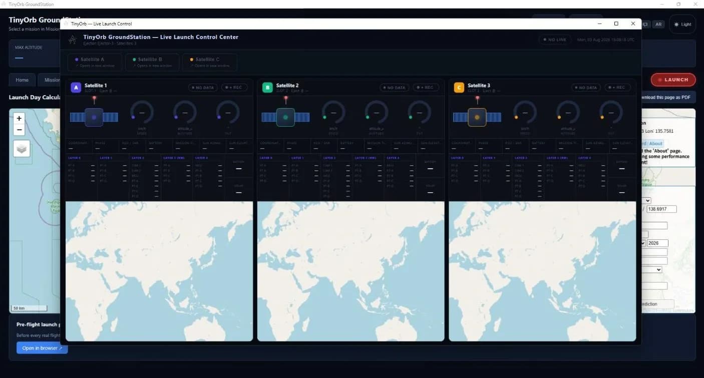Open Satellite B in a new window
The image size is (704, 378).
point(152,62)
